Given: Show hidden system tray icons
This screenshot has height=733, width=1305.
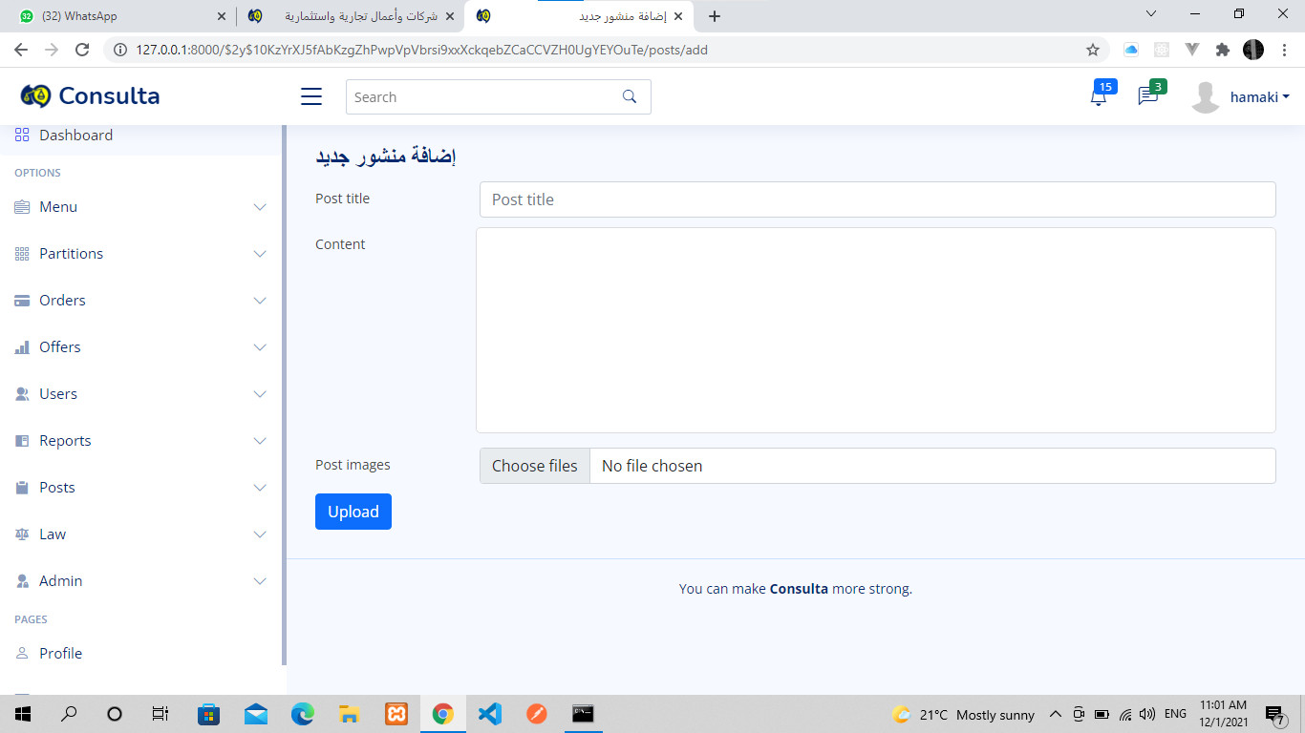Looking at the screenshot, I should [1056, 714].
